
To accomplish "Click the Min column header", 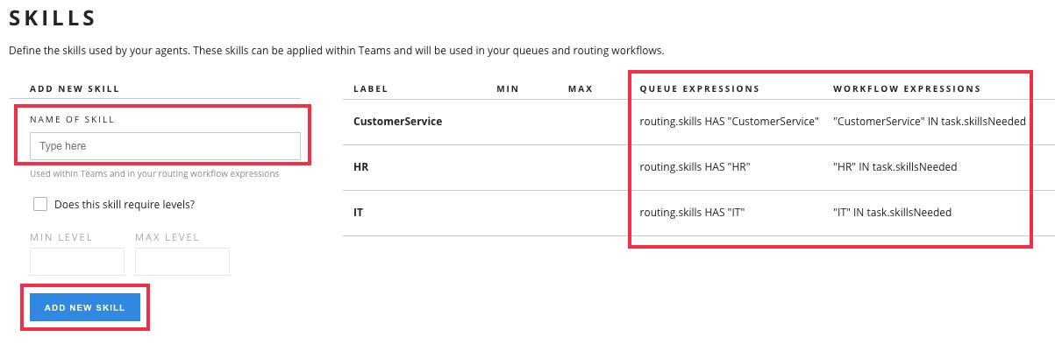I will pyautogui.click(x=508, y=89).
